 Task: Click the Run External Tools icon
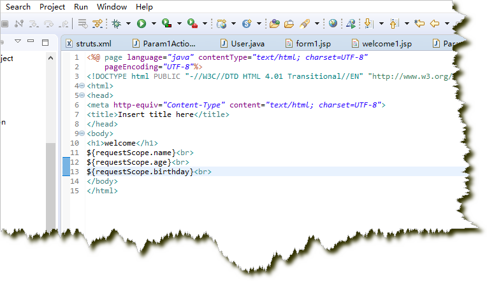(193, 24)
